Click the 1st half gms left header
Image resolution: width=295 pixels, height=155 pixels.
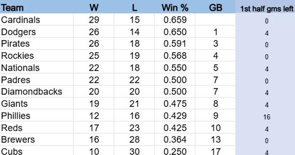coord(267,9)
